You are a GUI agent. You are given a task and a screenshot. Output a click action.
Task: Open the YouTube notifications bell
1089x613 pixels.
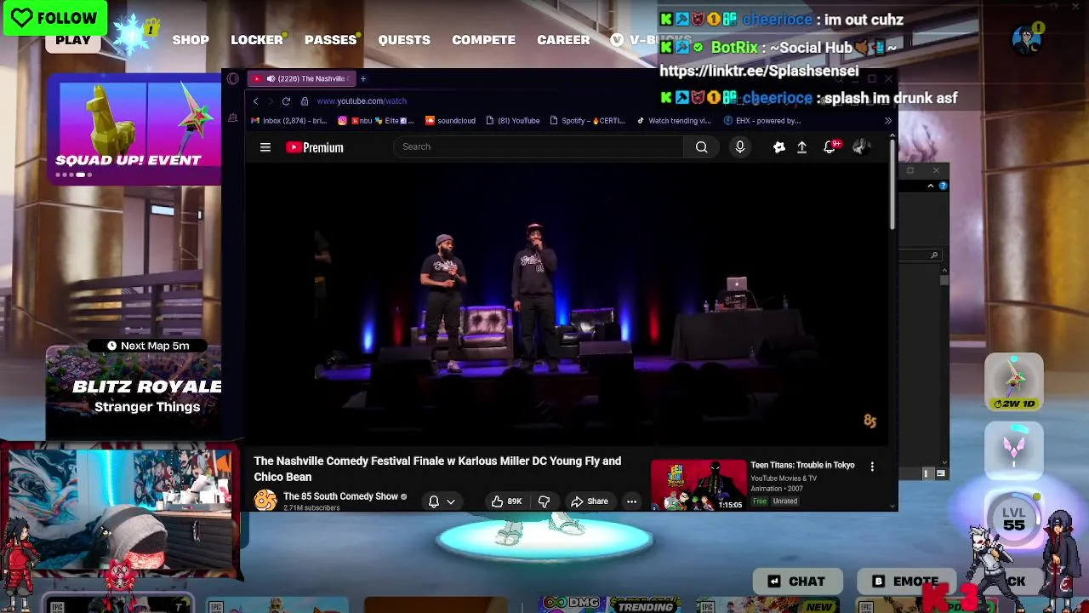830,147
